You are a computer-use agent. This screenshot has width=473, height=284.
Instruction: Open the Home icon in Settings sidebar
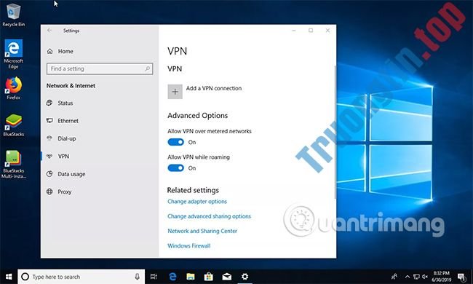click(50, 51)
